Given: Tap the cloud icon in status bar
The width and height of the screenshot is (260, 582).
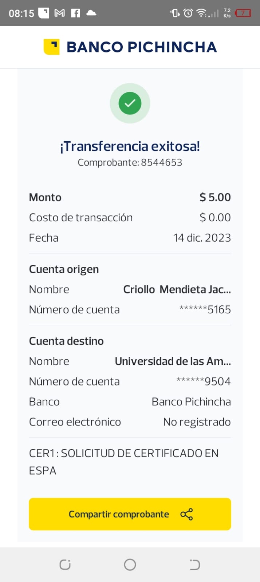Looking at the screenshot, I should (x=91, y=13).
